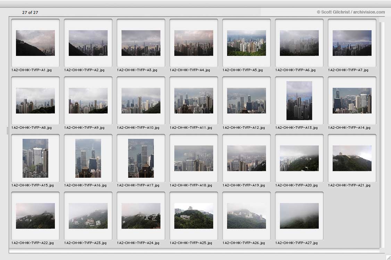Image resolution: width=391 pixels, height=260 pixels.
Task: Open thumbnail 1A2-CH-HK-TVFP-A21.jpg
Action: [352, 158]
